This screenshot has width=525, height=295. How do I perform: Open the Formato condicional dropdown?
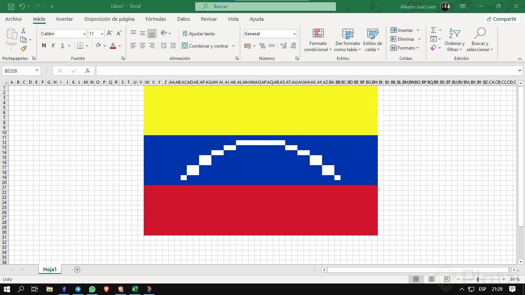pos(318,40)
